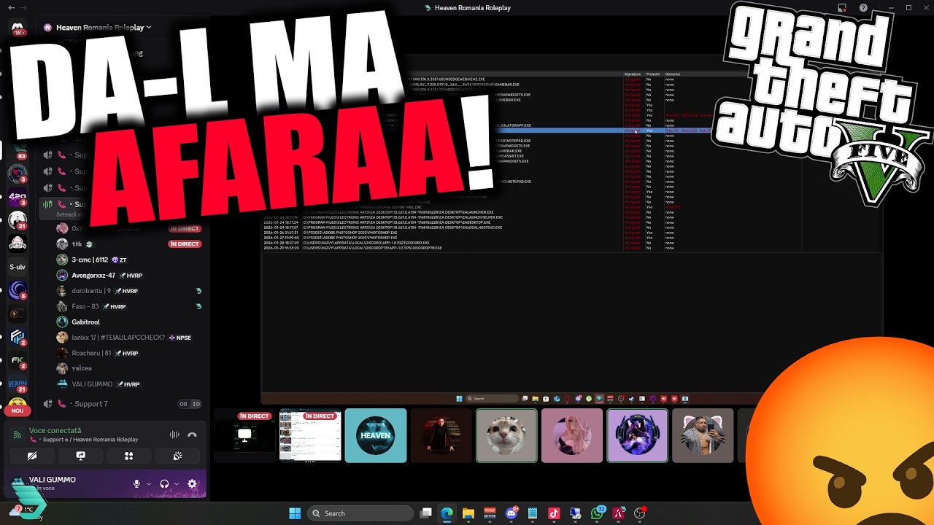The image size is (934, 525).
Task: Click Present column header in streamed table
Action: tap(652, 74)
